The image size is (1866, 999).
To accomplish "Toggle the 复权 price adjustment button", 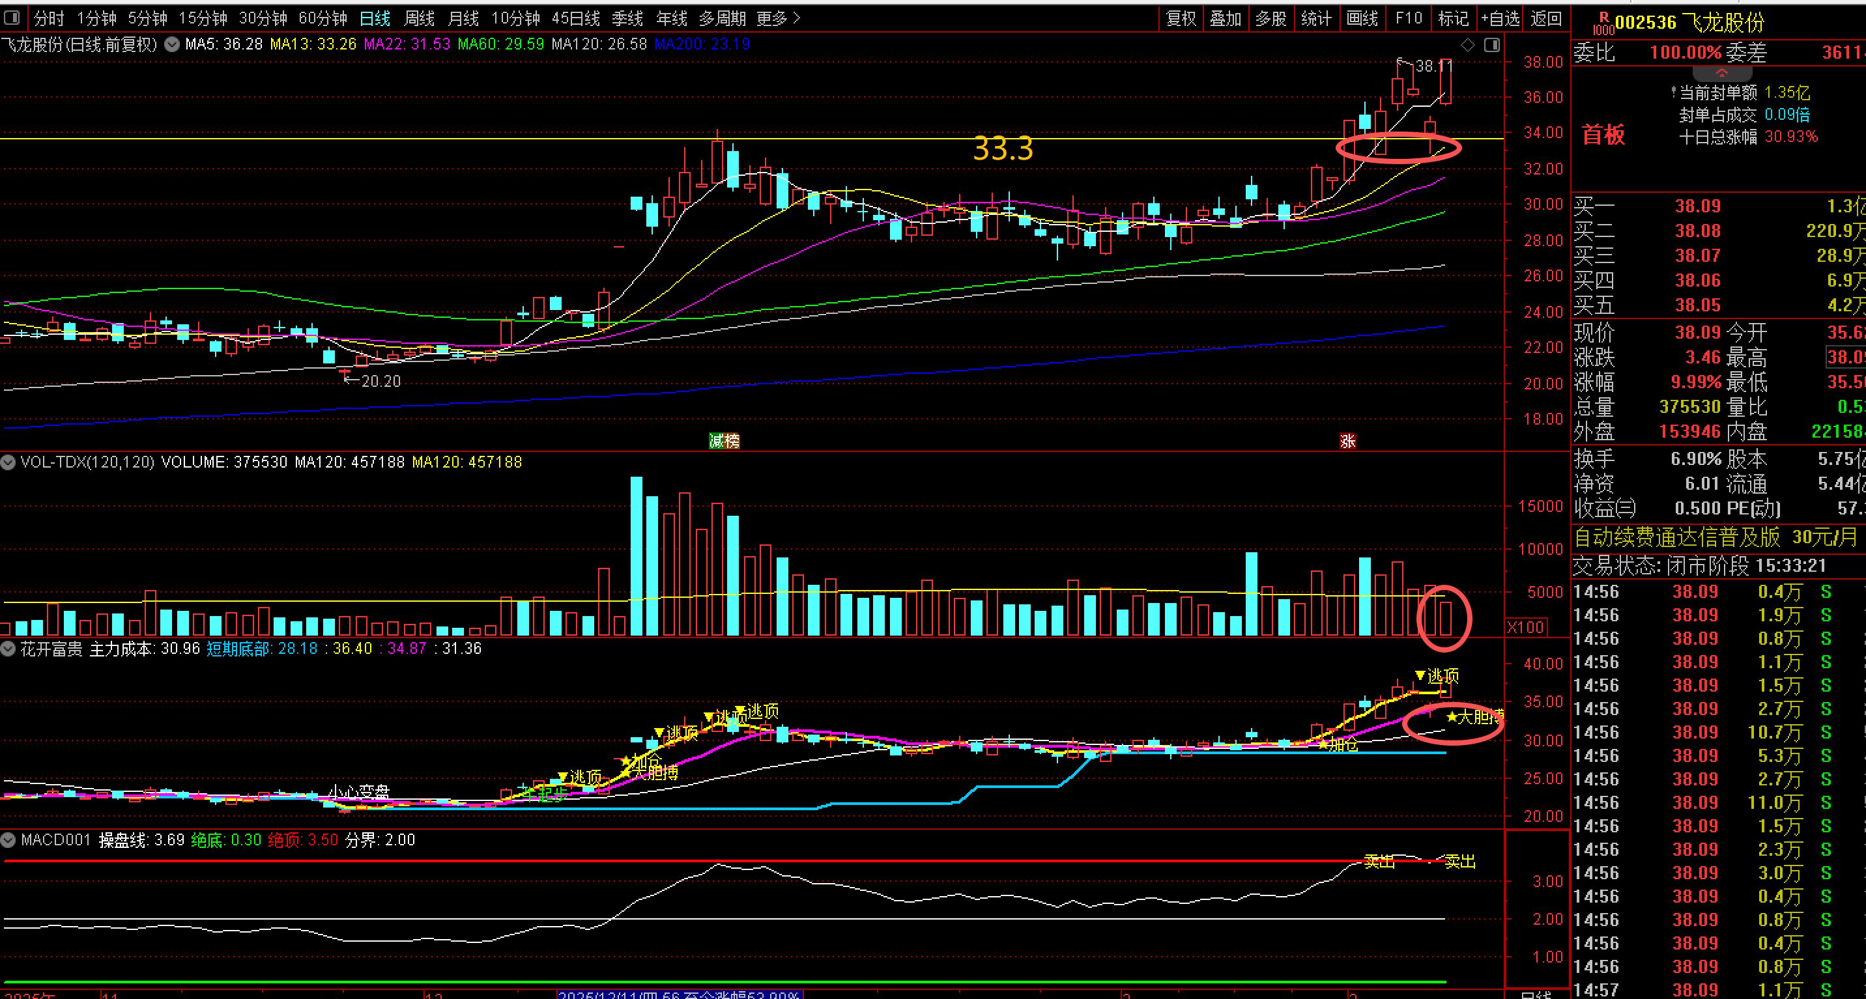I will coord(1181,18).
